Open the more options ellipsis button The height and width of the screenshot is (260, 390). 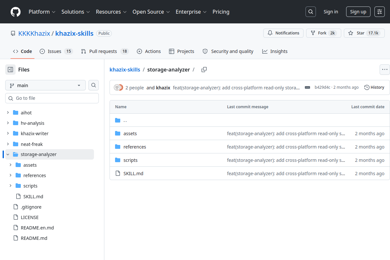click(385, 70)
